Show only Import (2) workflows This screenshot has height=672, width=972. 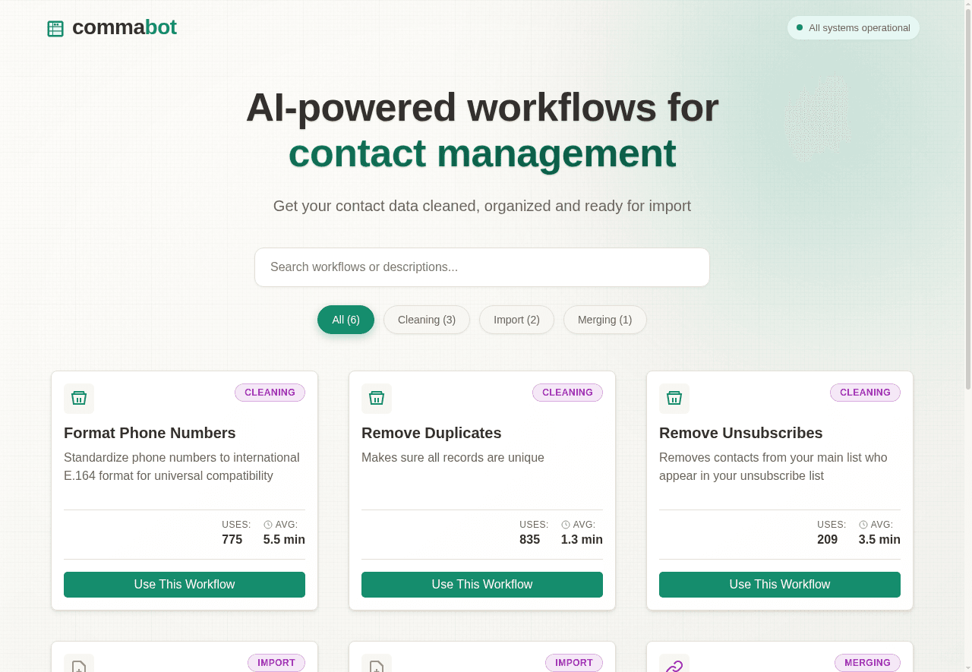tap(516, 320)
